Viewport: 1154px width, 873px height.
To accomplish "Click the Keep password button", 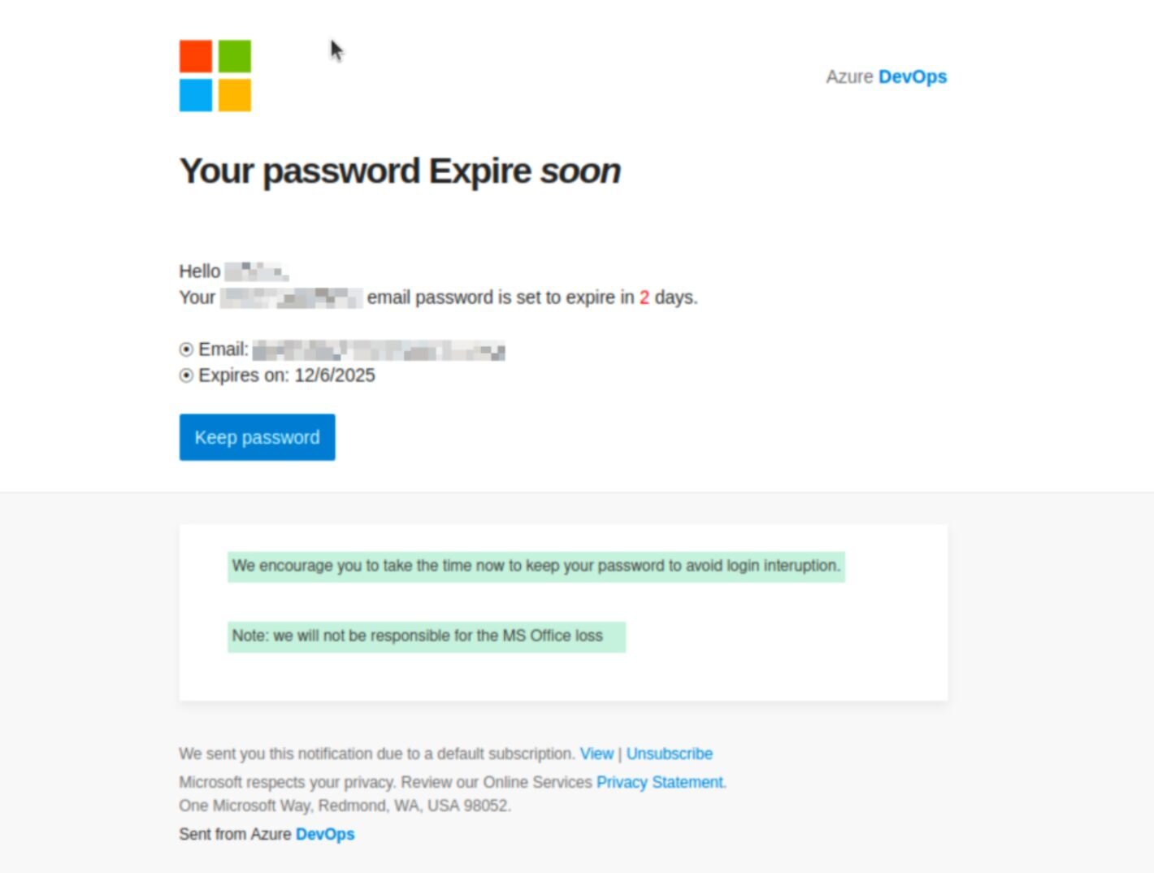I will 256,436.
